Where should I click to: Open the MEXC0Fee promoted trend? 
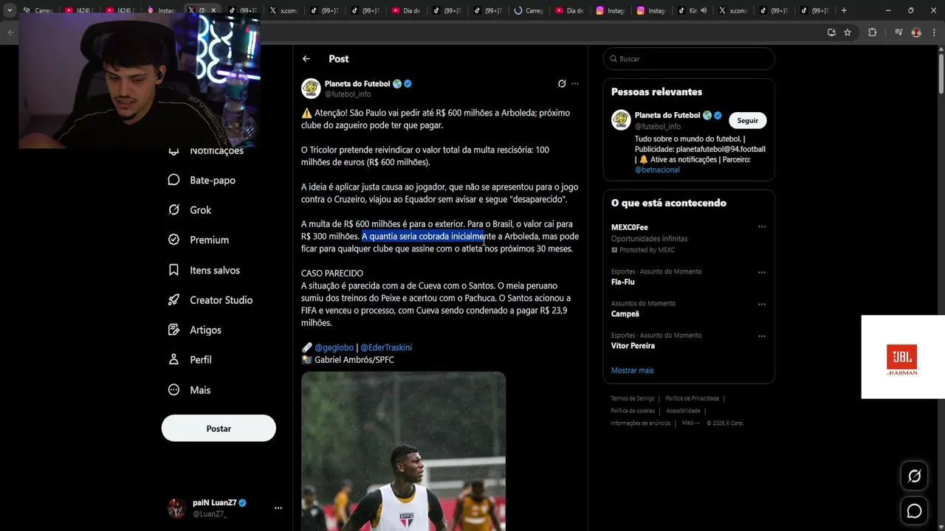689,239
